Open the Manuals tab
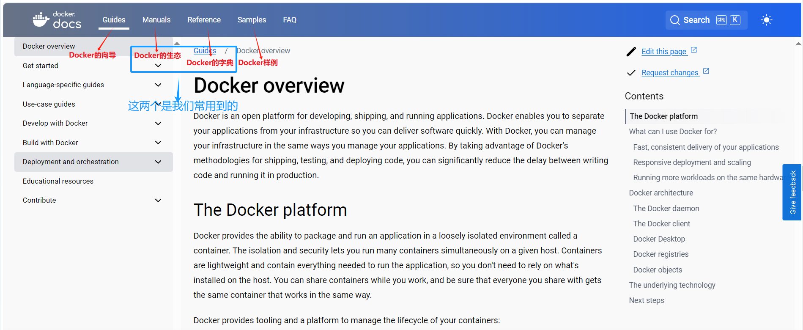 tap(156, 20)
